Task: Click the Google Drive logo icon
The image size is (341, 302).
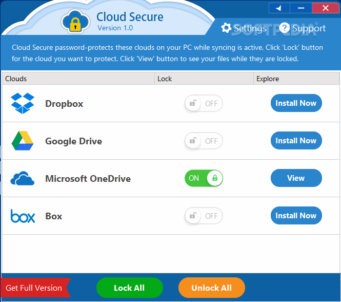Action: 23,141
